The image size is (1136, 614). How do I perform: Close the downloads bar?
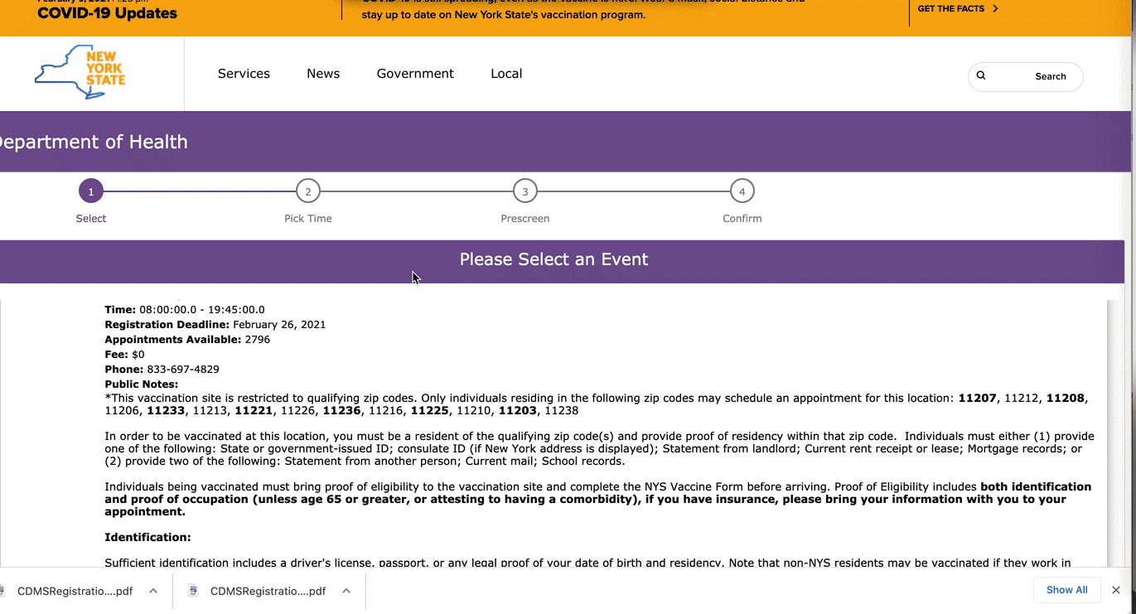click(1116, 590)
